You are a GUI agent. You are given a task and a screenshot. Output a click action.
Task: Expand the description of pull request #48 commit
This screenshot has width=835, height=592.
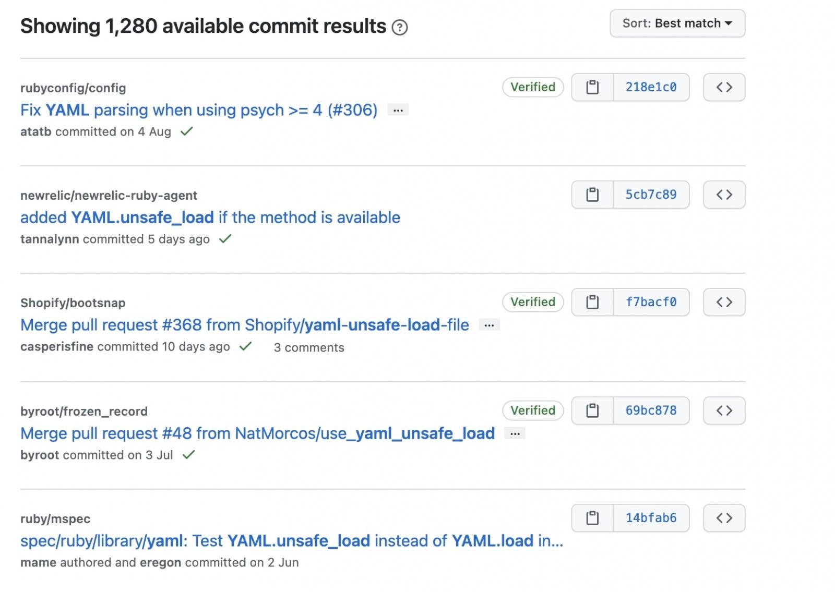pyautogui.click(x=515, y=433)
